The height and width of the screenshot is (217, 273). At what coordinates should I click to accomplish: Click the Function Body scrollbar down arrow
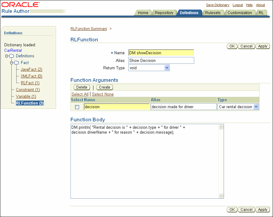tap(221, 196)
